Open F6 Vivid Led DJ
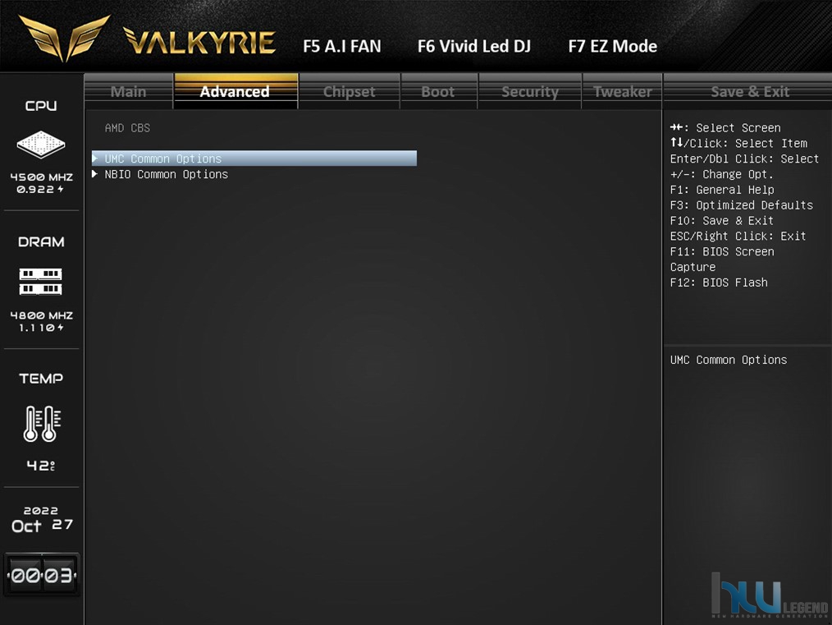832x625 pixels. [473, 46]
